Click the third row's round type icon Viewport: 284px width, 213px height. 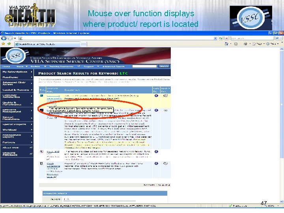(42, 151)
